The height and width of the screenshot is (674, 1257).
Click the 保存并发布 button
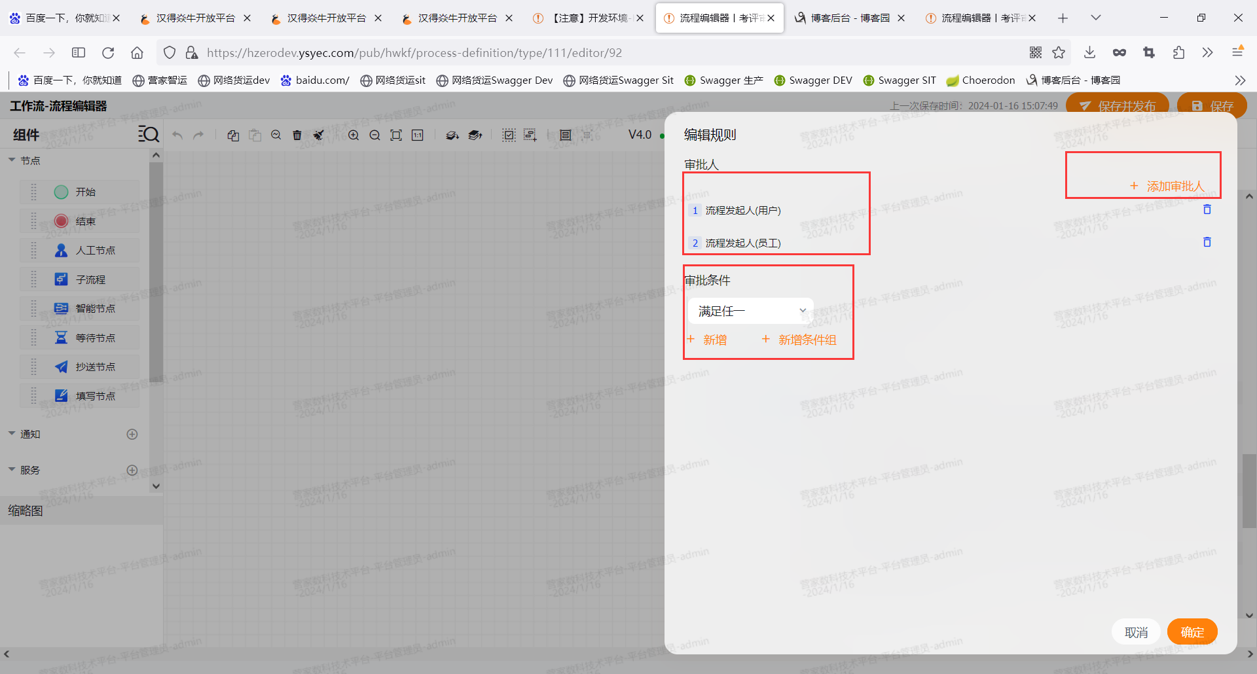coord(1118,105)
